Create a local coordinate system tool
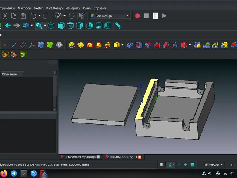 [x=32, y=45]
